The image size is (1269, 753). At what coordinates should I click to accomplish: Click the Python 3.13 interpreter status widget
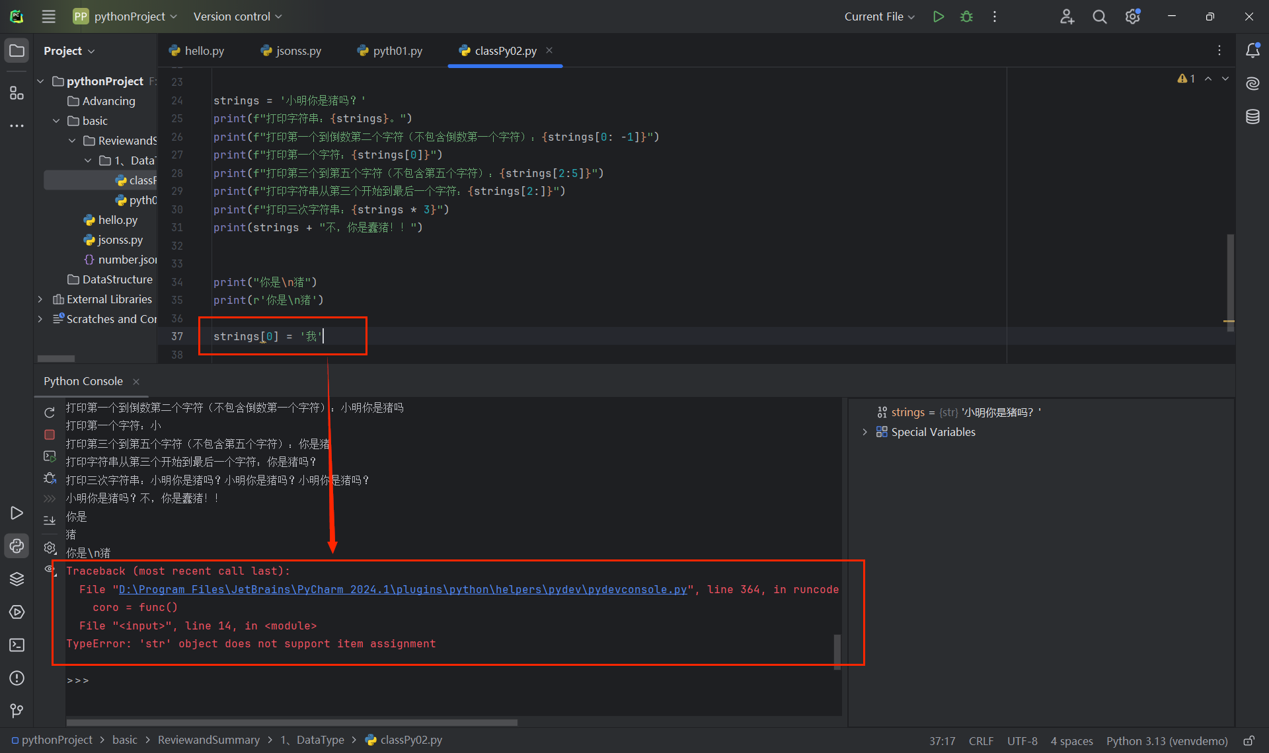coord(1167,740)
